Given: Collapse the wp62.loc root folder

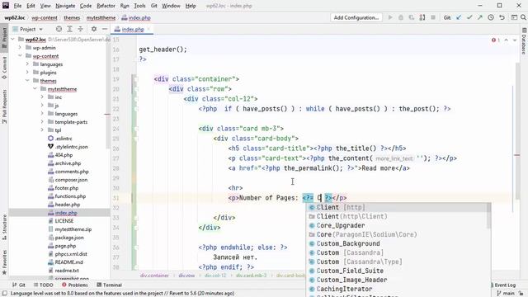Looking at the screenshot, I should (13, 40).
